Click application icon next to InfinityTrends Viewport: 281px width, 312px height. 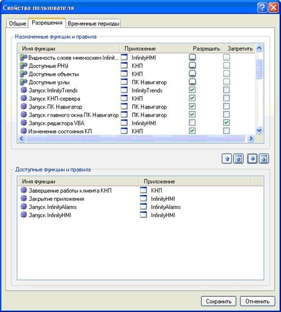point(124,90)
